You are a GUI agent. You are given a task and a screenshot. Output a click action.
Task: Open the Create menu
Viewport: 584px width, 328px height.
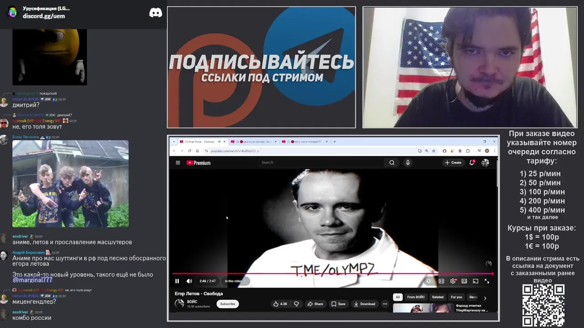(x=453, y=163)
